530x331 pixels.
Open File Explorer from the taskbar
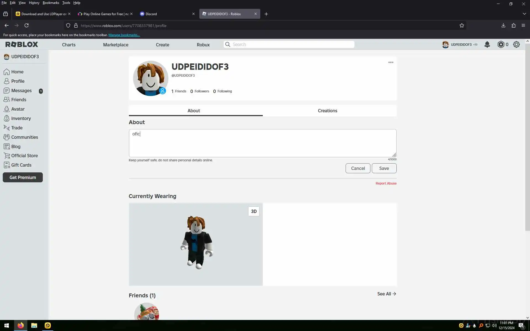34,325
